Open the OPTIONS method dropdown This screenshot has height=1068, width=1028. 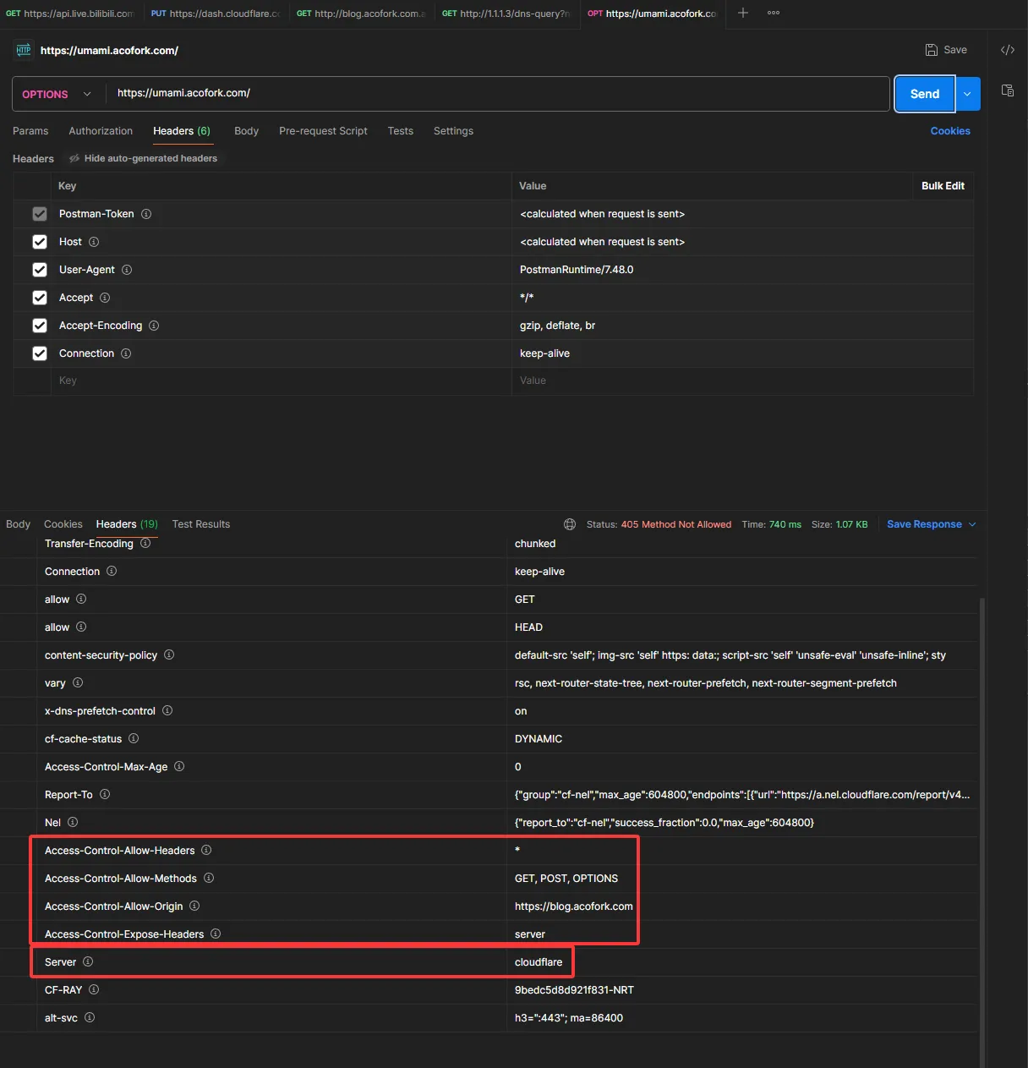click(x=57, y=94)
